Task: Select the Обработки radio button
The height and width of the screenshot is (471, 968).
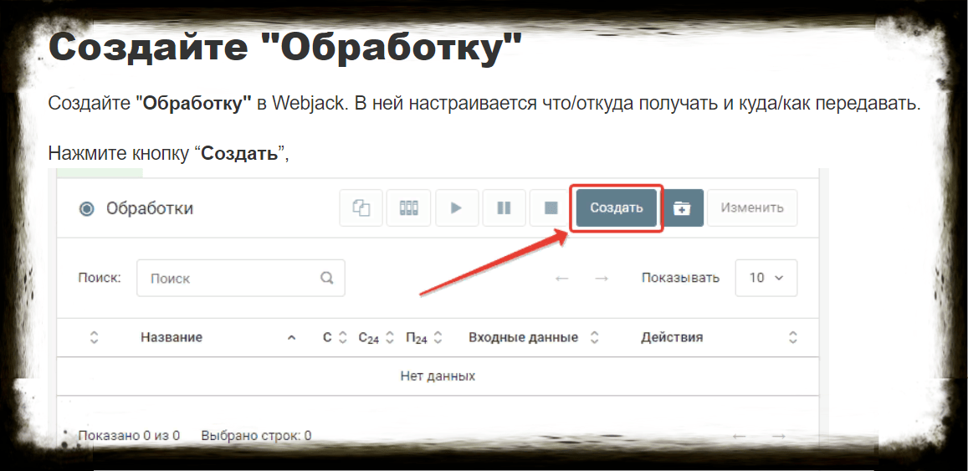Action: click(x=87, y=208)
